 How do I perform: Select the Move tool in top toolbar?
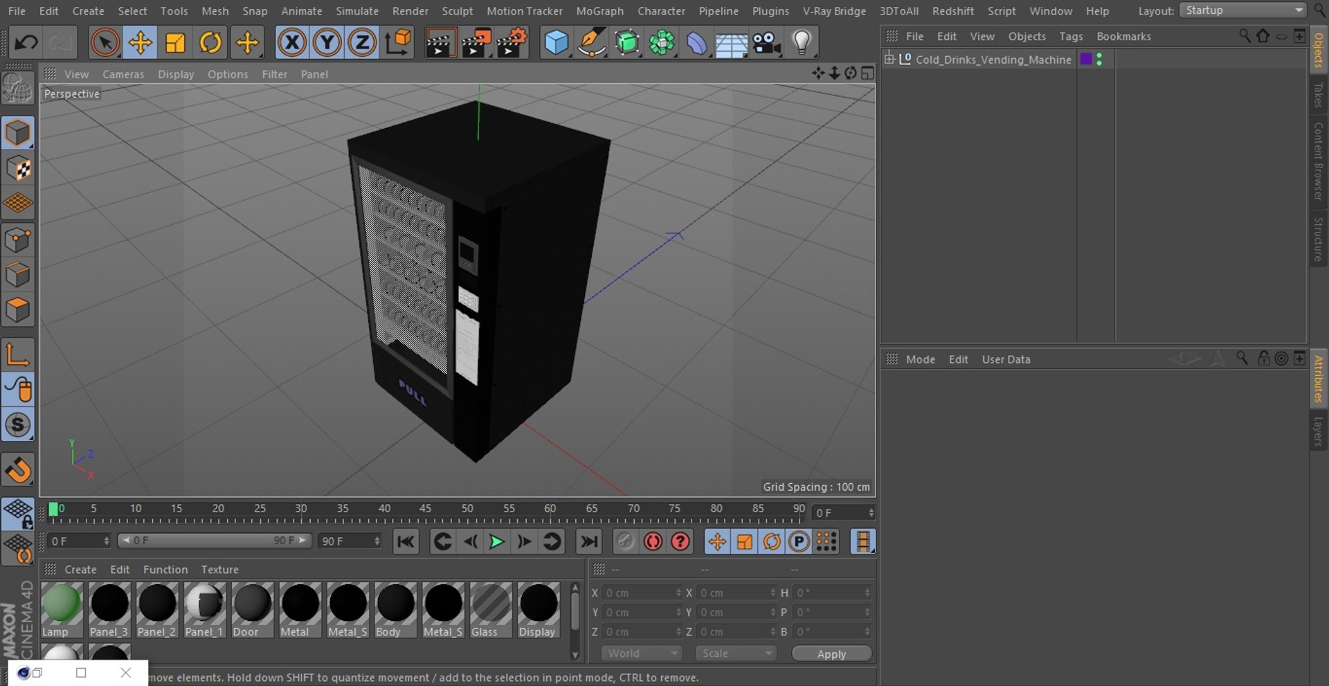tap(141, 43)
